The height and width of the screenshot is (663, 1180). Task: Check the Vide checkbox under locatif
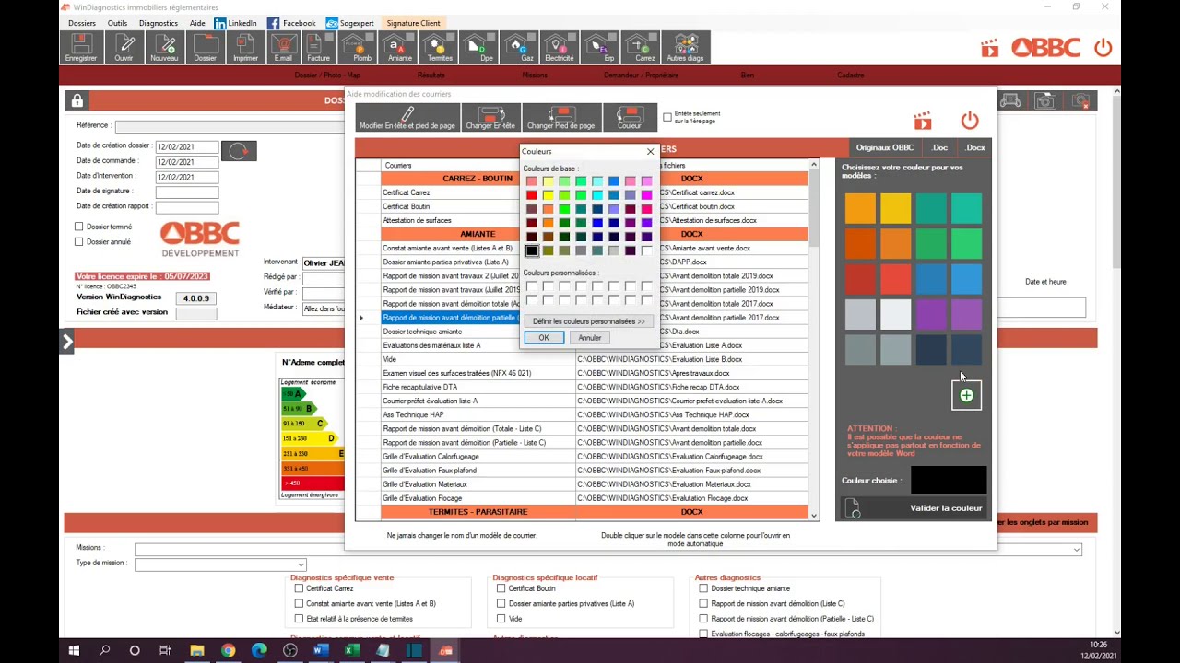coord(501,619)
